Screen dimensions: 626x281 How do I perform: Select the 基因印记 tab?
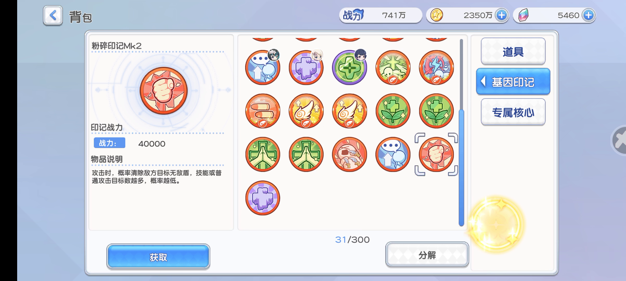pos(513,82)
